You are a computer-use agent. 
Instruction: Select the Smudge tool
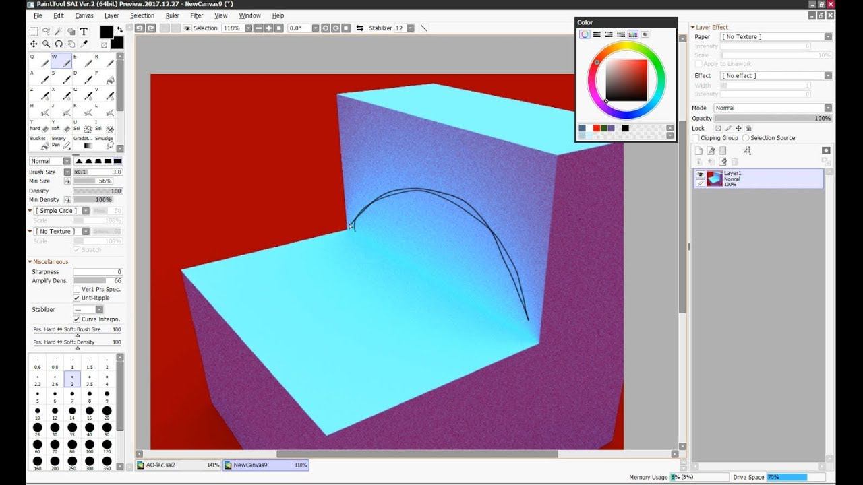click(x=103, y=141)
